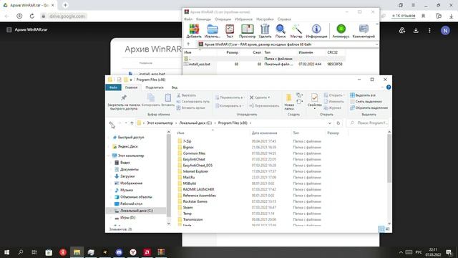This screenshot has height=258, width=458.
Task: Open Операции menu in WinRAR
Action: 223,19
